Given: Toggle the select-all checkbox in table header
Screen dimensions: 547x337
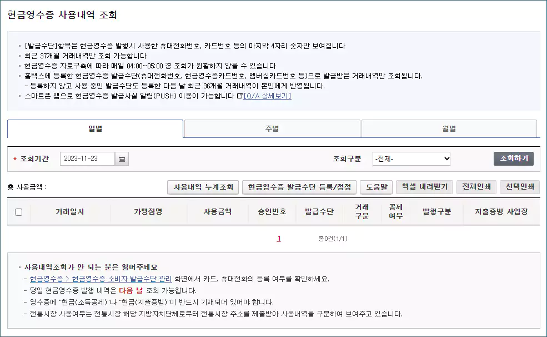Looking at the screenshot, I should click(x=18, y=213).
